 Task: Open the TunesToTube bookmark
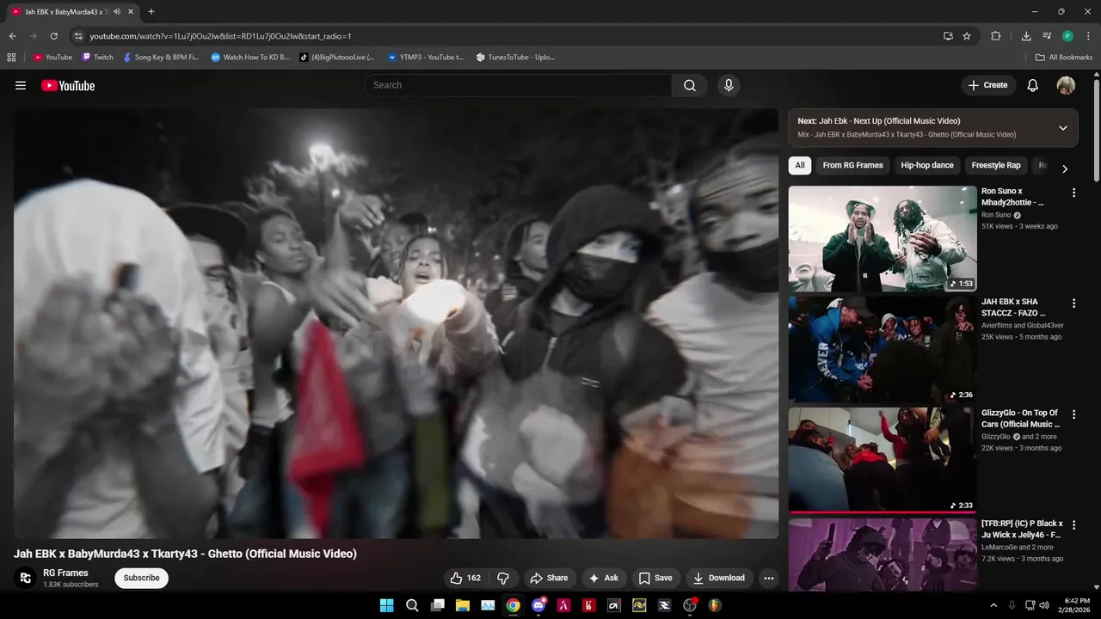coord(515,58)
